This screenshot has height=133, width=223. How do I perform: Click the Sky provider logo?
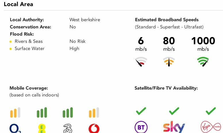click(x=174, y=127)
